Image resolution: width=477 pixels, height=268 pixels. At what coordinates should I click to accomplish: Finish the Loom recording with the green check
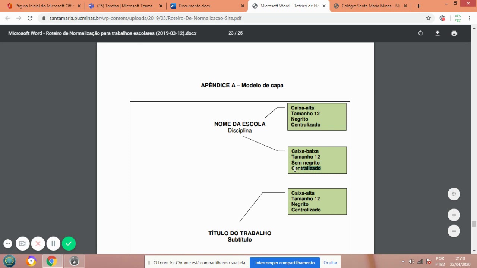point(69,244)
